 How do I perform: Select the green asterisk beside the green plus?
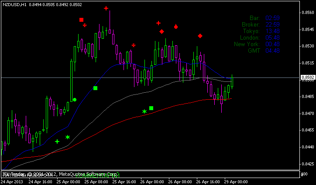68,137
